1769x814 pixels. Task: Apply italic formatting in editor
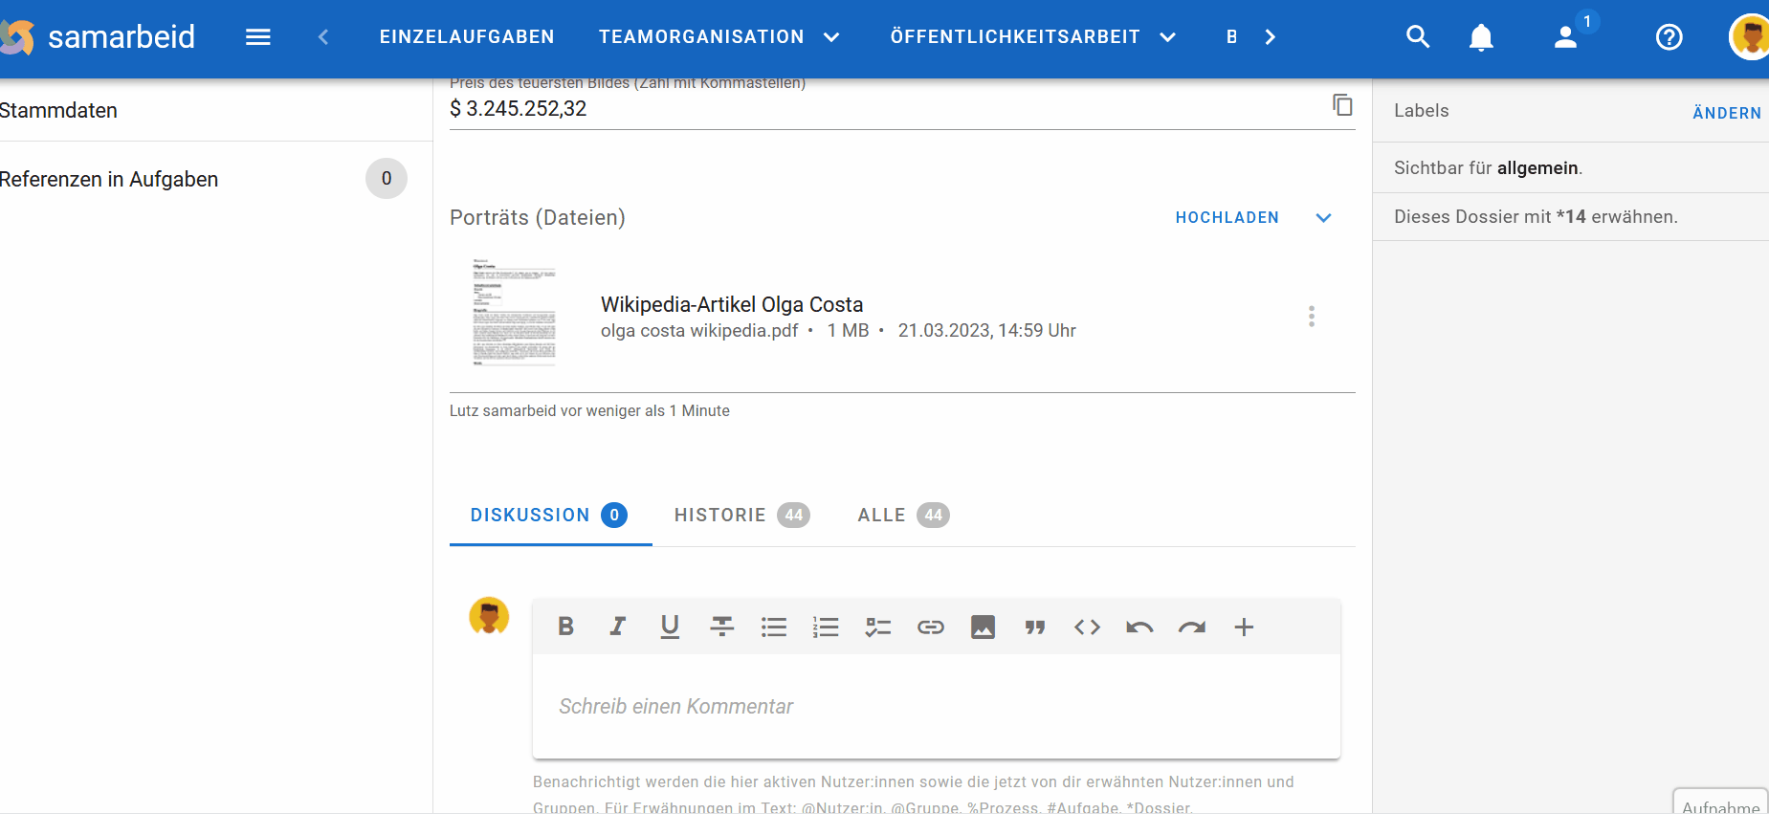[x=618, y=627]
